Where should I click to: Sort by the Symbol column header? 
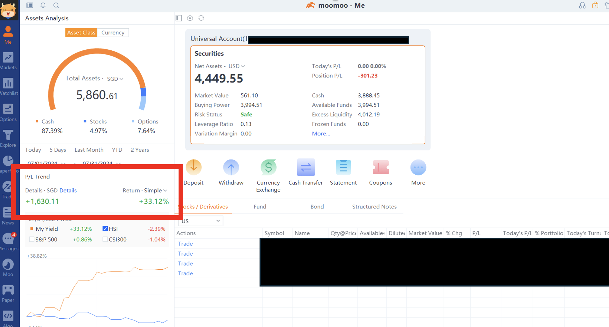274,233
